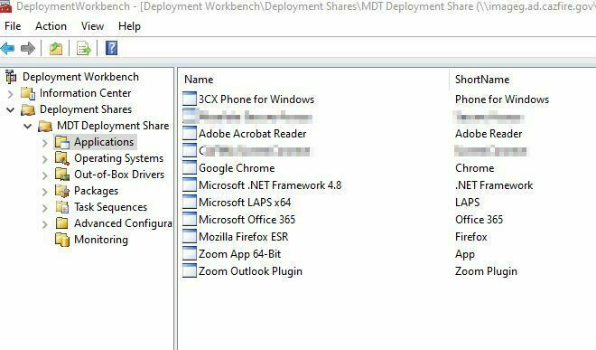Screen dimensions: 596x350
Task: Click the Back arrow toolbar icon
Action: [7, 48]
